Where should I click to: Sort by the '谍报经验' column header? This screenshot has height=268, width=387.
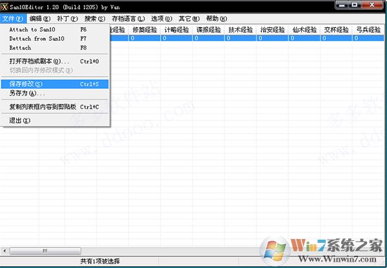click(208, 30)
